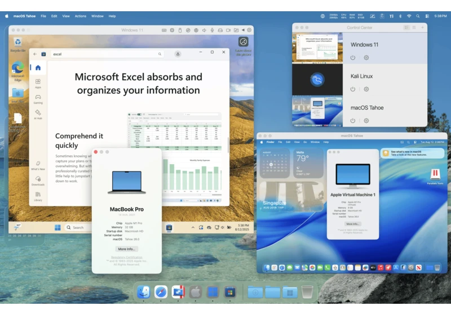
Task: Open the Actions menu in host menu bar
Action: (x=80, y=16)
